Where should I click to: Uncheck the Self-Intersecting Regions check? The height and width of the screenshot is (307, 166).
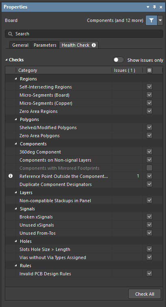[x=149, y=87]
